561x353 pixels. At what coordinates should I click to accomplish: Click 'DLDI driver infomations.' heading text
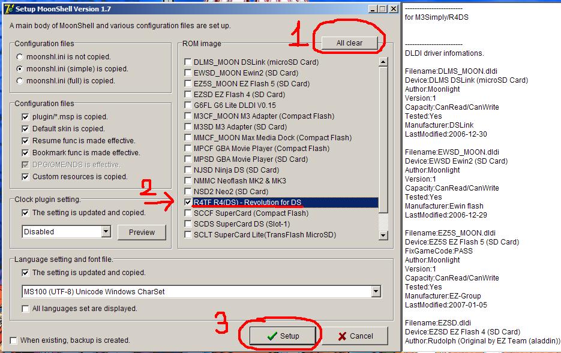click(x=445, y=53)
